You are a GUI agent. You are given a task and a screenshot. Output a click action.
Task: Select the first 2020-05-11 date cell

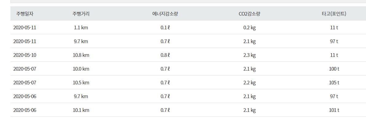point(25,28)
